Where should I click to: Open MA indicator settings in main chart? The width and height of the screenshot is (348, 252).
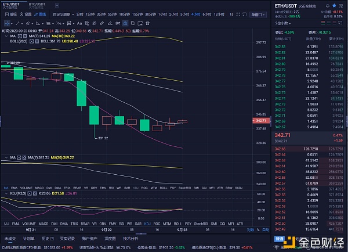click(20, 36)
